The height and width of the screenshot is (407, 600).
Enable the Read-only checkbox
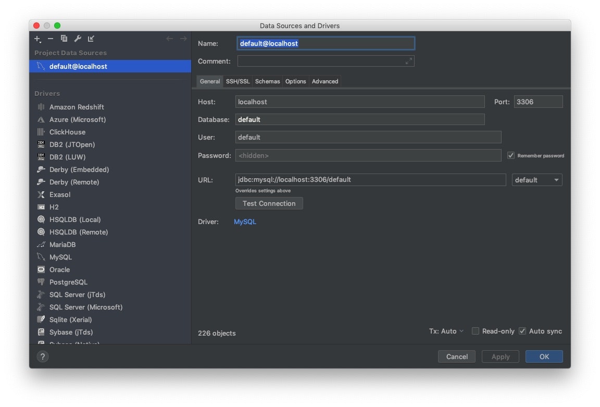tap(475, 331)
